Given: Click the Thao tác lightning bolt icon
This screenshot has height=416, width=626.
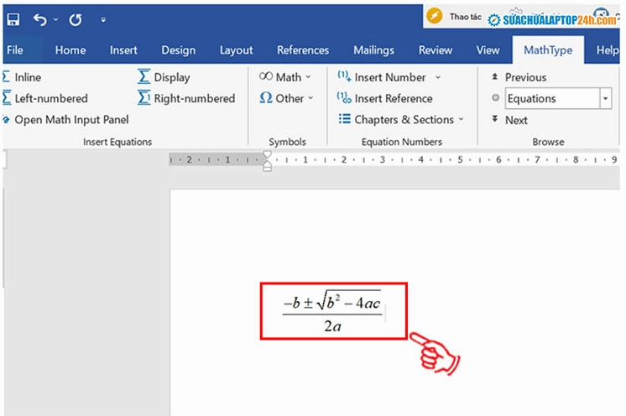Looking at the screenshot, I should click(435, 16).
